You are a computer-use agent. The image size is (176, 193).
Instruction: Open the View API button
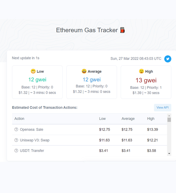[x=163, y=108]
